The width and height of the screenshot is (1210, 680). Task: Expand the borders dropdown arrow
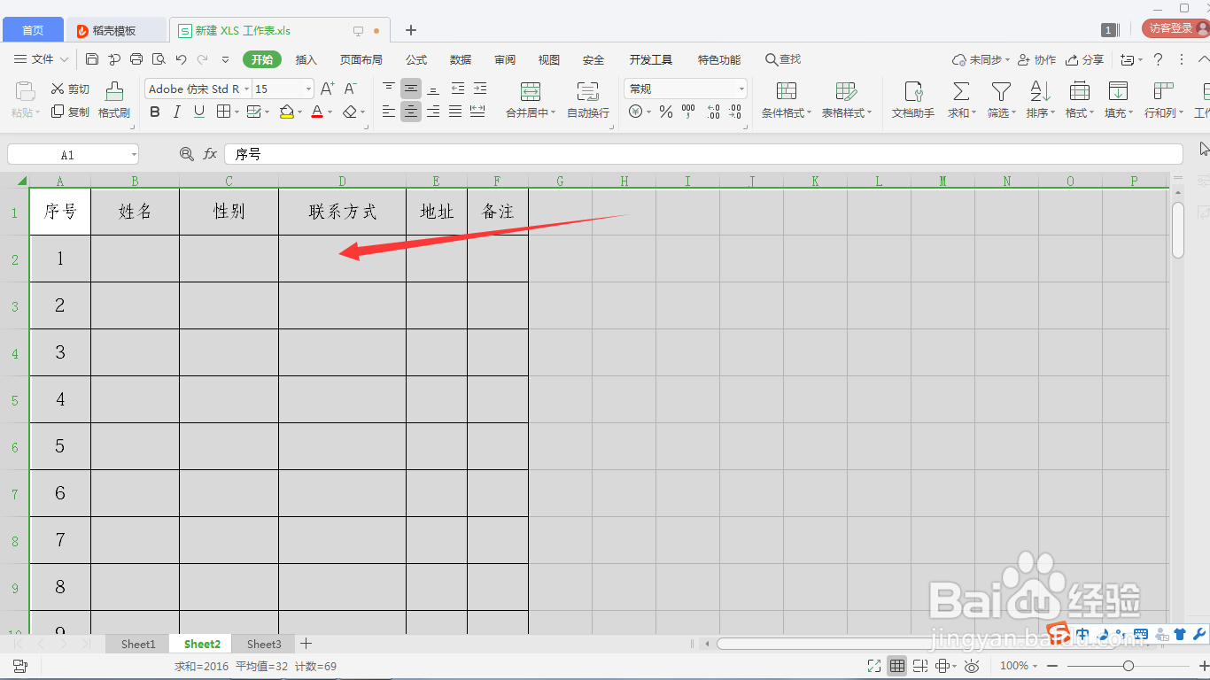tap(237, 112)
